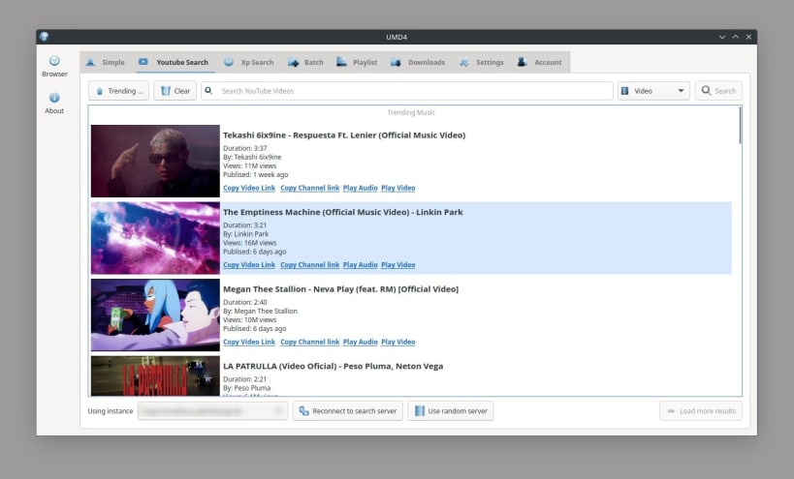The height and width of the screenshot is (479, 794).
Task: Close the UMD4 window
Action: tap(748, 37)
